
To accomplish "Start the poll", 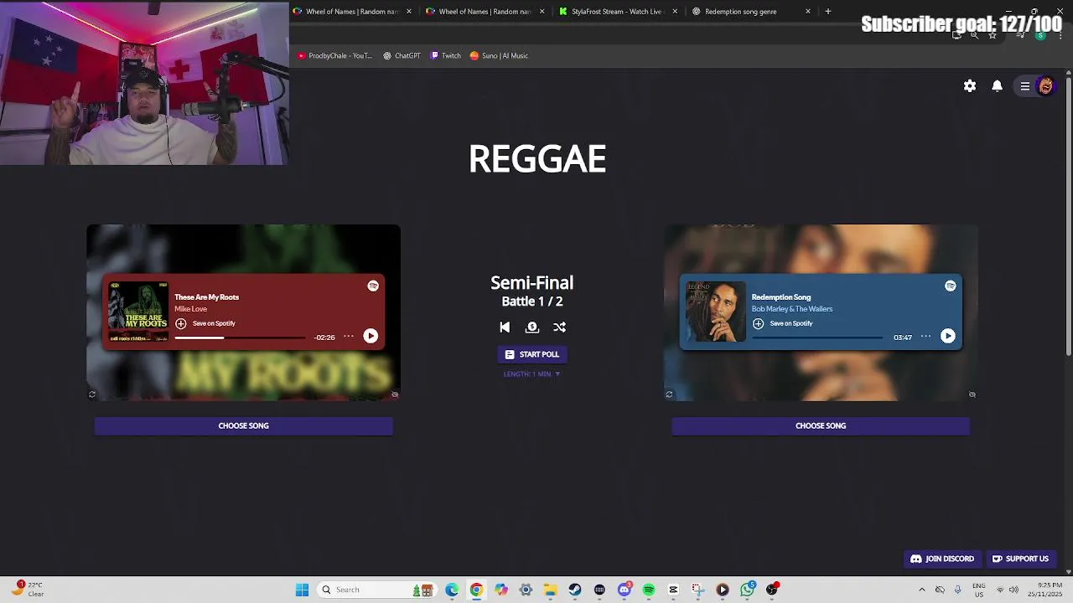I will (x=531, y=354).
